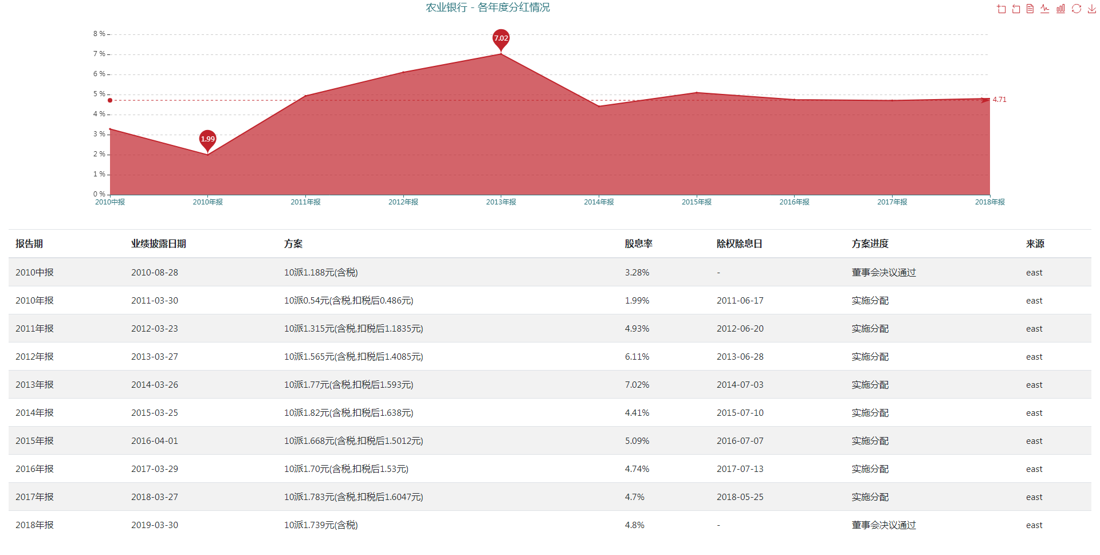Image resolution: width=1100 pixels, height=555 pixels.
Task: Switch chart to line chart type
Action: [1045, 9]
